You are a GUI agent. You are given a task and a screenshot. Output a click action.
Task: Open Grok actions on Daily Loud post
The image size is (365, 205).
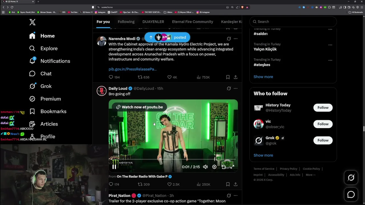[x=229, y=88]
